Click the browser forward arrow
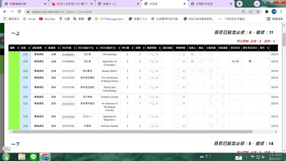 [x=12, y=11]
